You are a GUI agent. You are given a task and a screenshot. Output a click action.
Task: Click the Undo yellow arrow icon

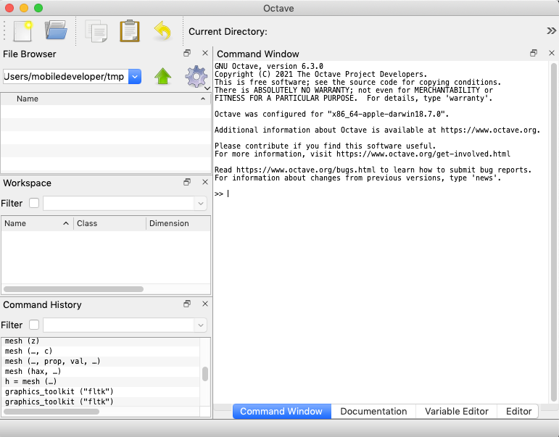162,30
